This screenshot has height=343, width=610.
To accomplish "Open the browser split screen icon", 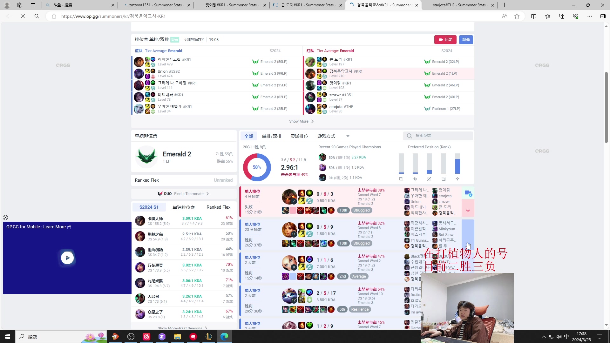I will tap(533, 16).
